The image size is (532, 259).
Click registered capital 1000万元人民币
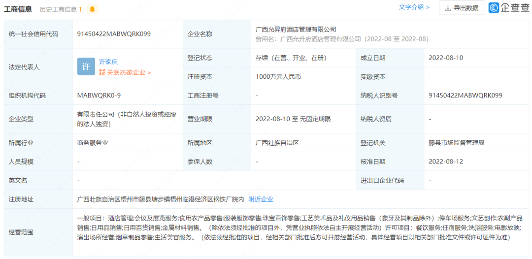click(x=278, y=77)
